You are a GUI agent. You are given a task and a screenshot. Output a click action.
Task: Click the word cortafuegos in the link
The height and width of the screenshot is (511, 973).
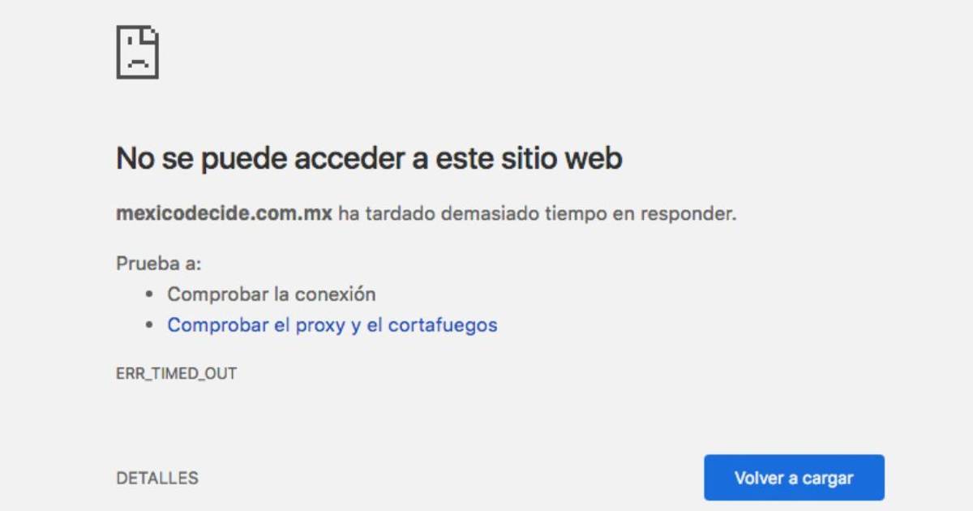click(x=443, y=325)
